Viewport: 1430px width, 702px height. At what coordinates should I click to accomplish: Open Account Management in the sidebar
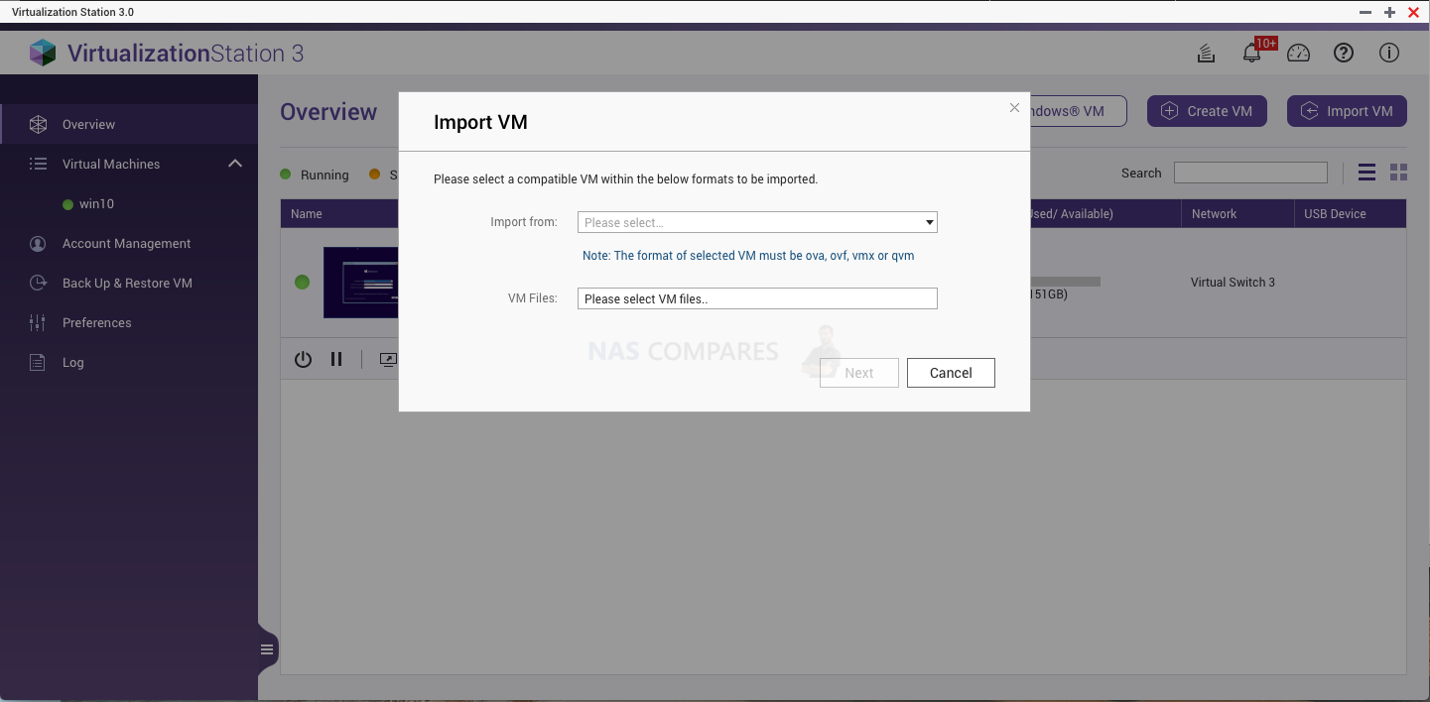[x=129, y=243]
